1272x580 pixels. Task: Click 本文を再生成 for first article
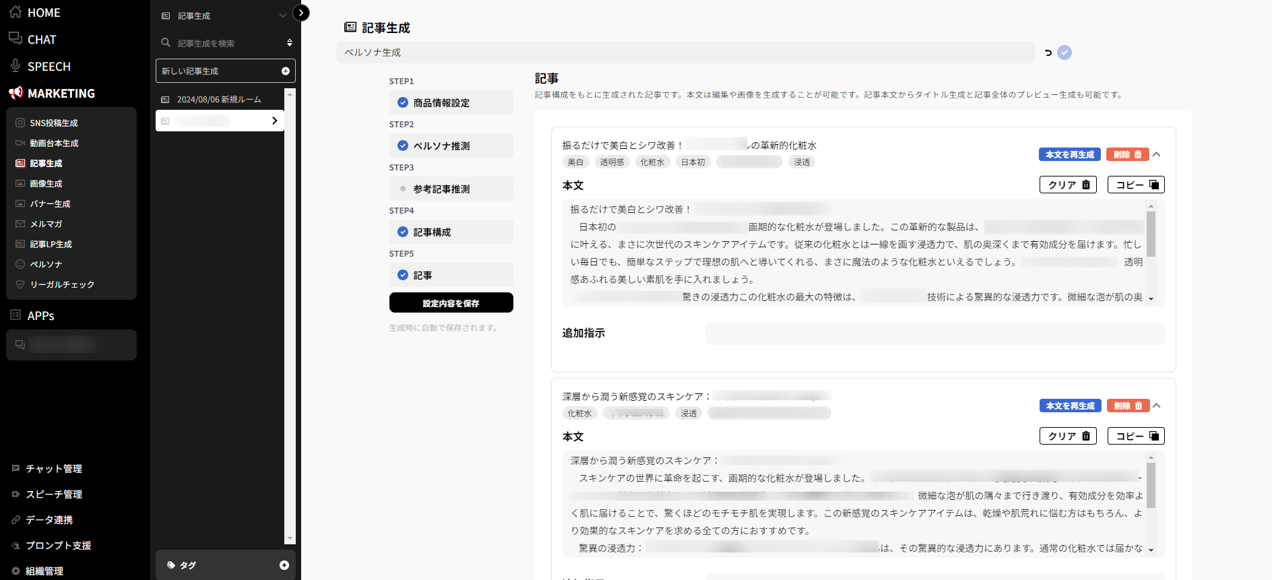click(x=1069, y=154)
